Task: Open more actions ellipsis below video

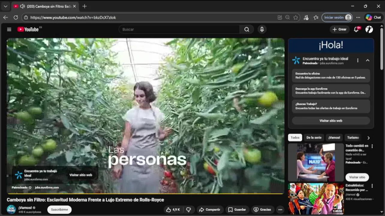Action: click(280, 210)
